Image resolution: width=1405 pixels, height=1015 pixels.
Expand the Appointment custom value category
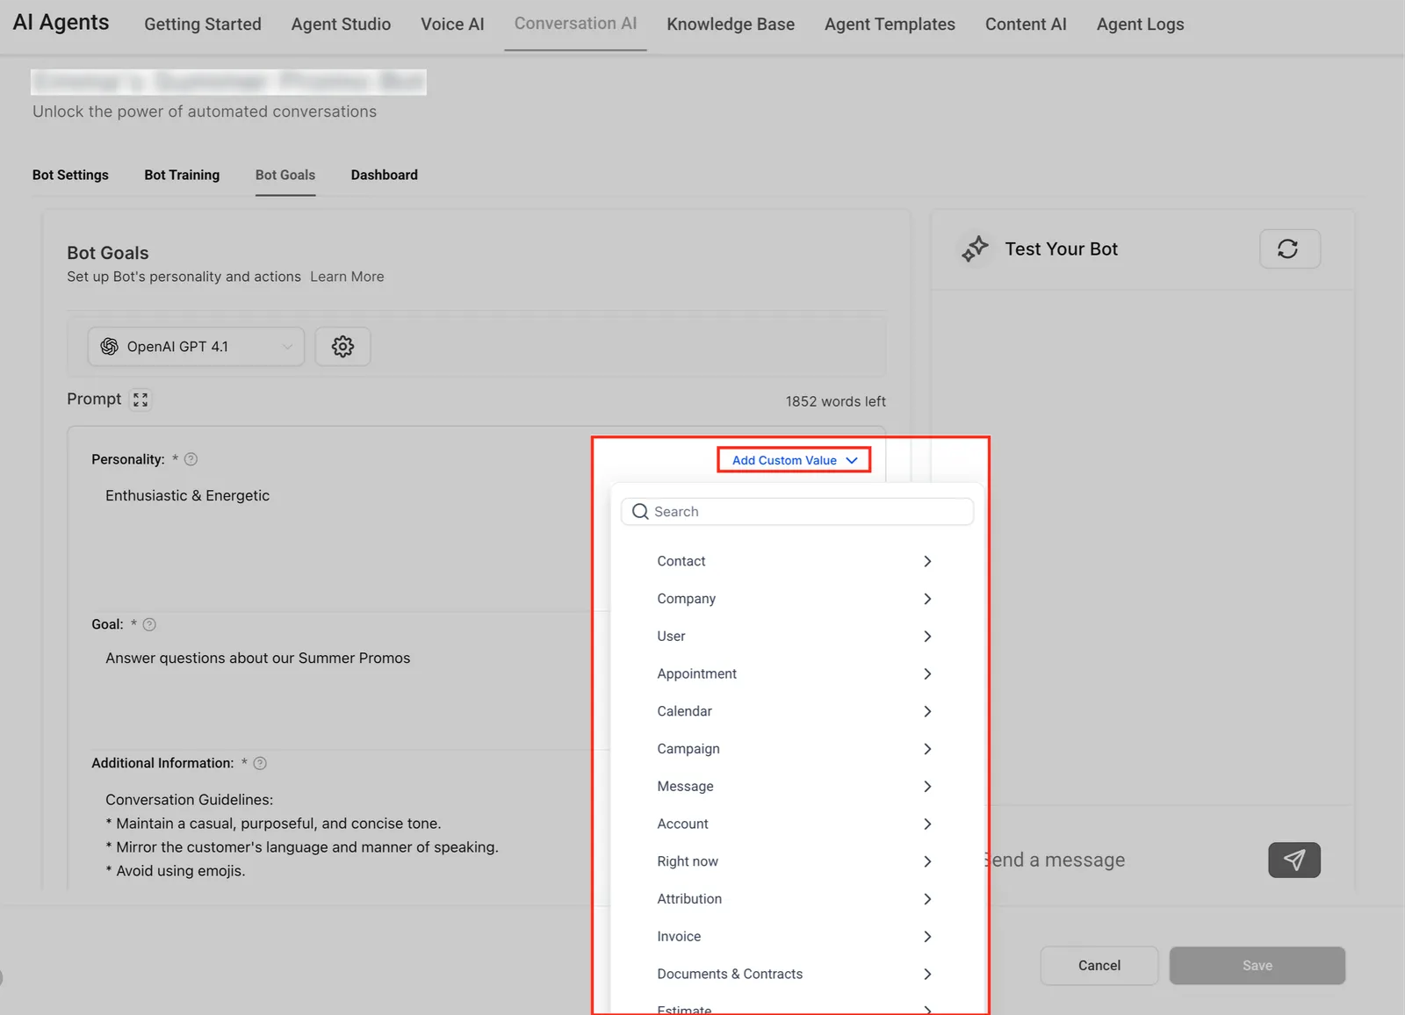point(795,673)
